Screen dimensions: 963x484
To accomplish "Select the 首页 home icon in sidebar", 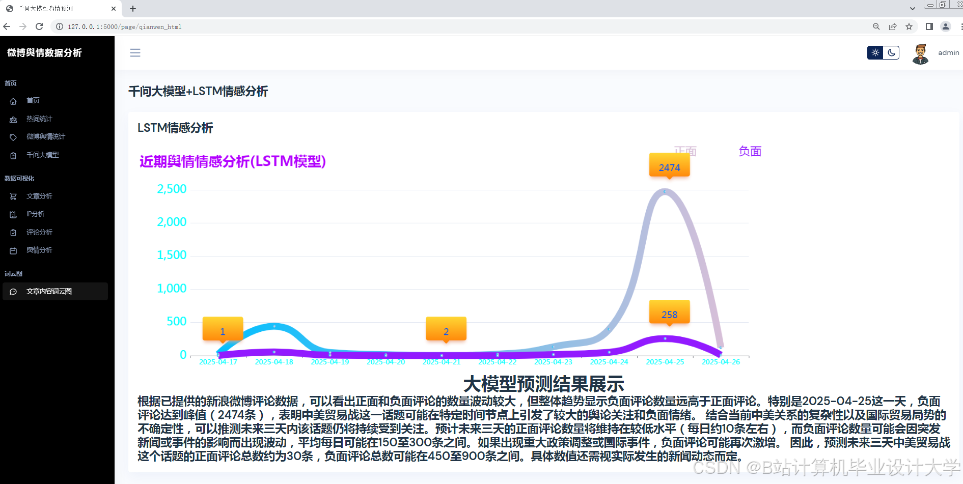I will coord(13,101).
